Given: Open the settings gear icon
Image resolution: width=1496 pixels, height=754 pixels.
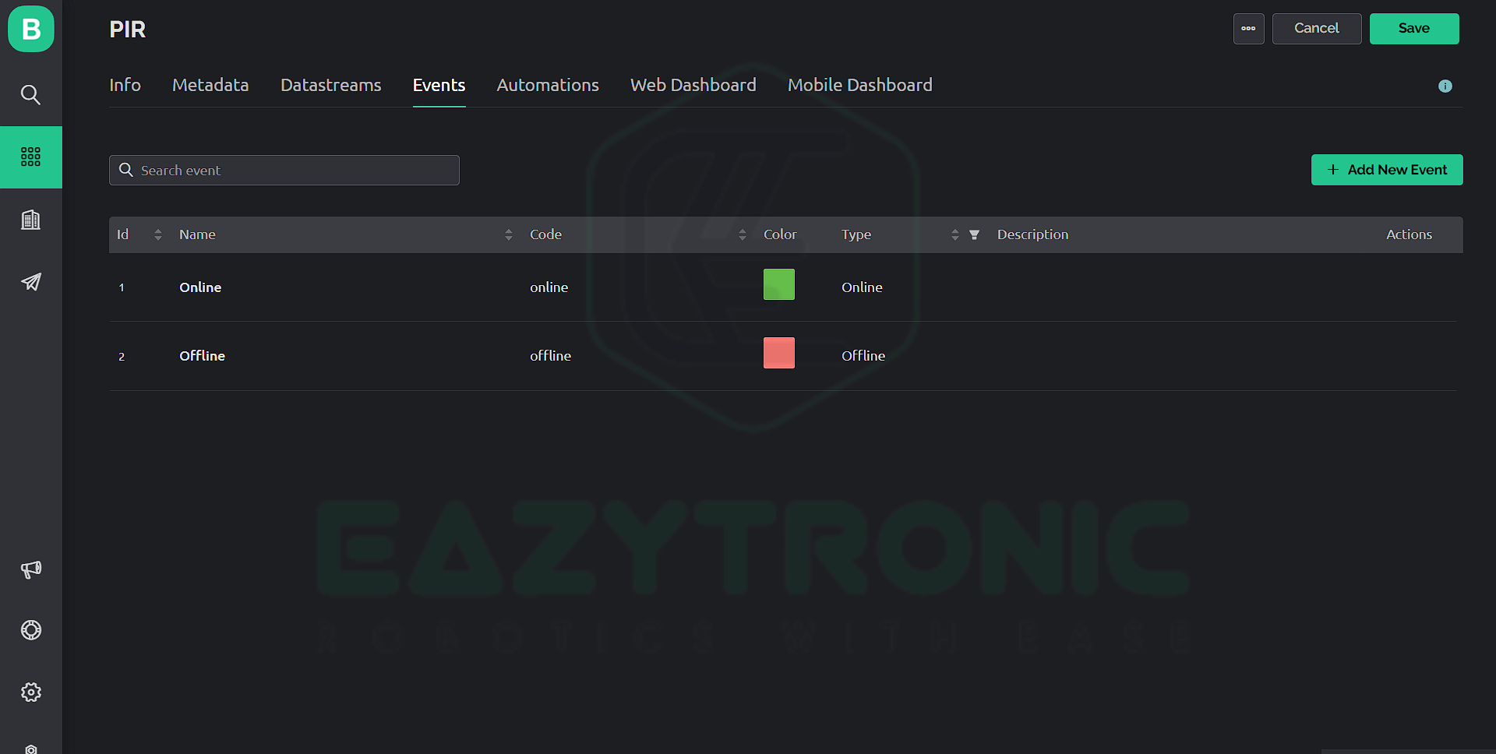Looking at the screenshot, I should 30,692.
